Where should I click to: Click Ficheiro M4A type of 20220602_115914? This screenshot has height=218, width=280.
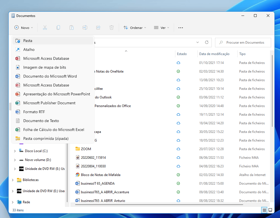[249, 157]
